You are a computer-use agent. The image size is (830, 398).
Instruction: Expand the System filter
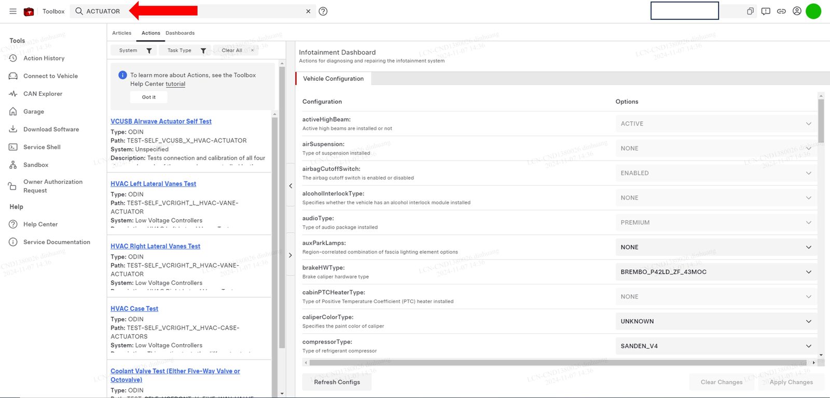click(x=134, y=50)
